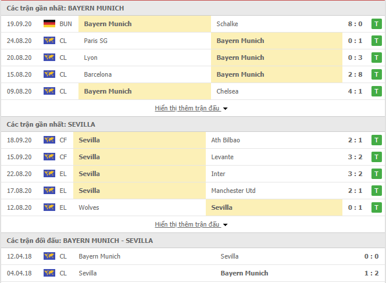Viewport: 386px width, 283px height.
Task: Open the 1 : 2 head-to-head score
Action: pyautogui.click(x=371, y=273)
